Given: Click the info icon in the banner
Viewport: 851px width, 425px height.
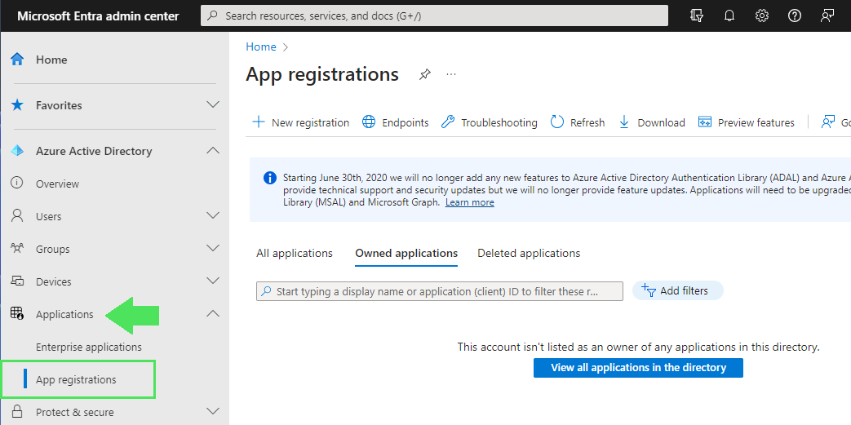Looking at the screenshot, I should pos(270,178).
